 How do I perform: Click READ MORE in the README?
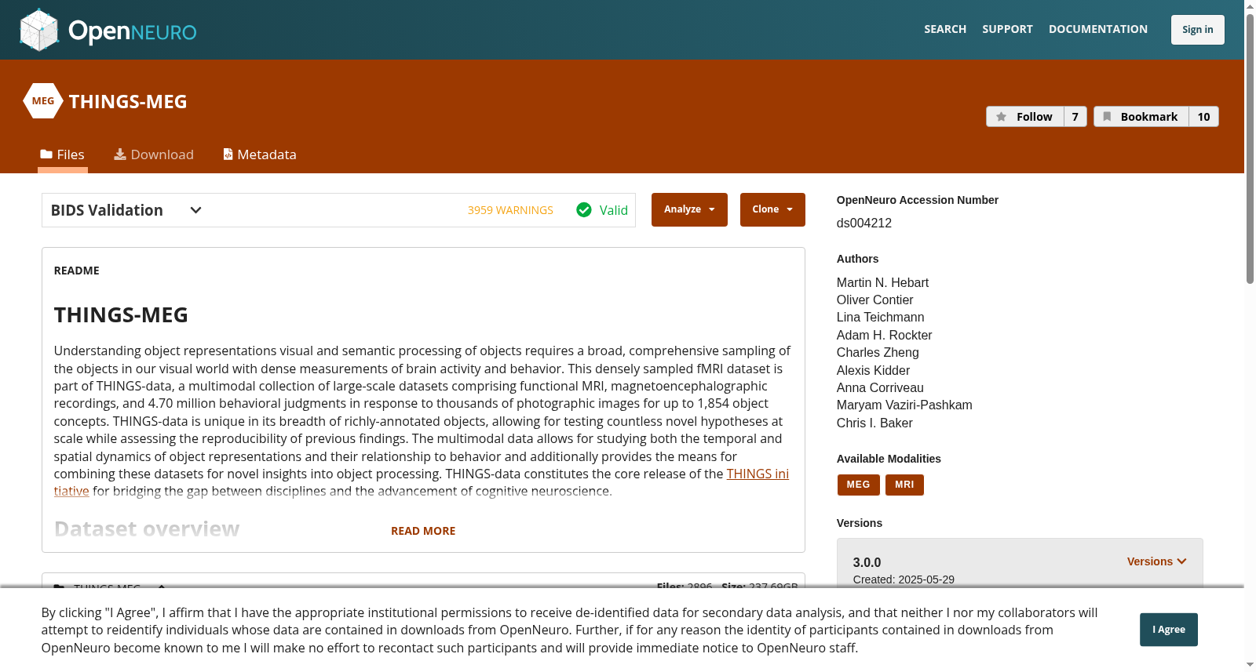point(423,531)
